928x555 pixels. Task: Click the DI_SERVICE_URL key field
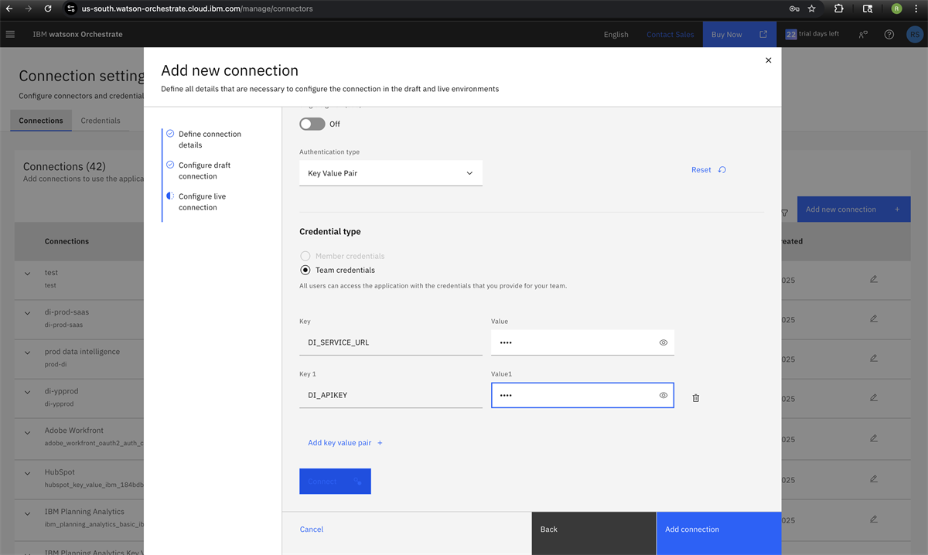click(391, 342)
